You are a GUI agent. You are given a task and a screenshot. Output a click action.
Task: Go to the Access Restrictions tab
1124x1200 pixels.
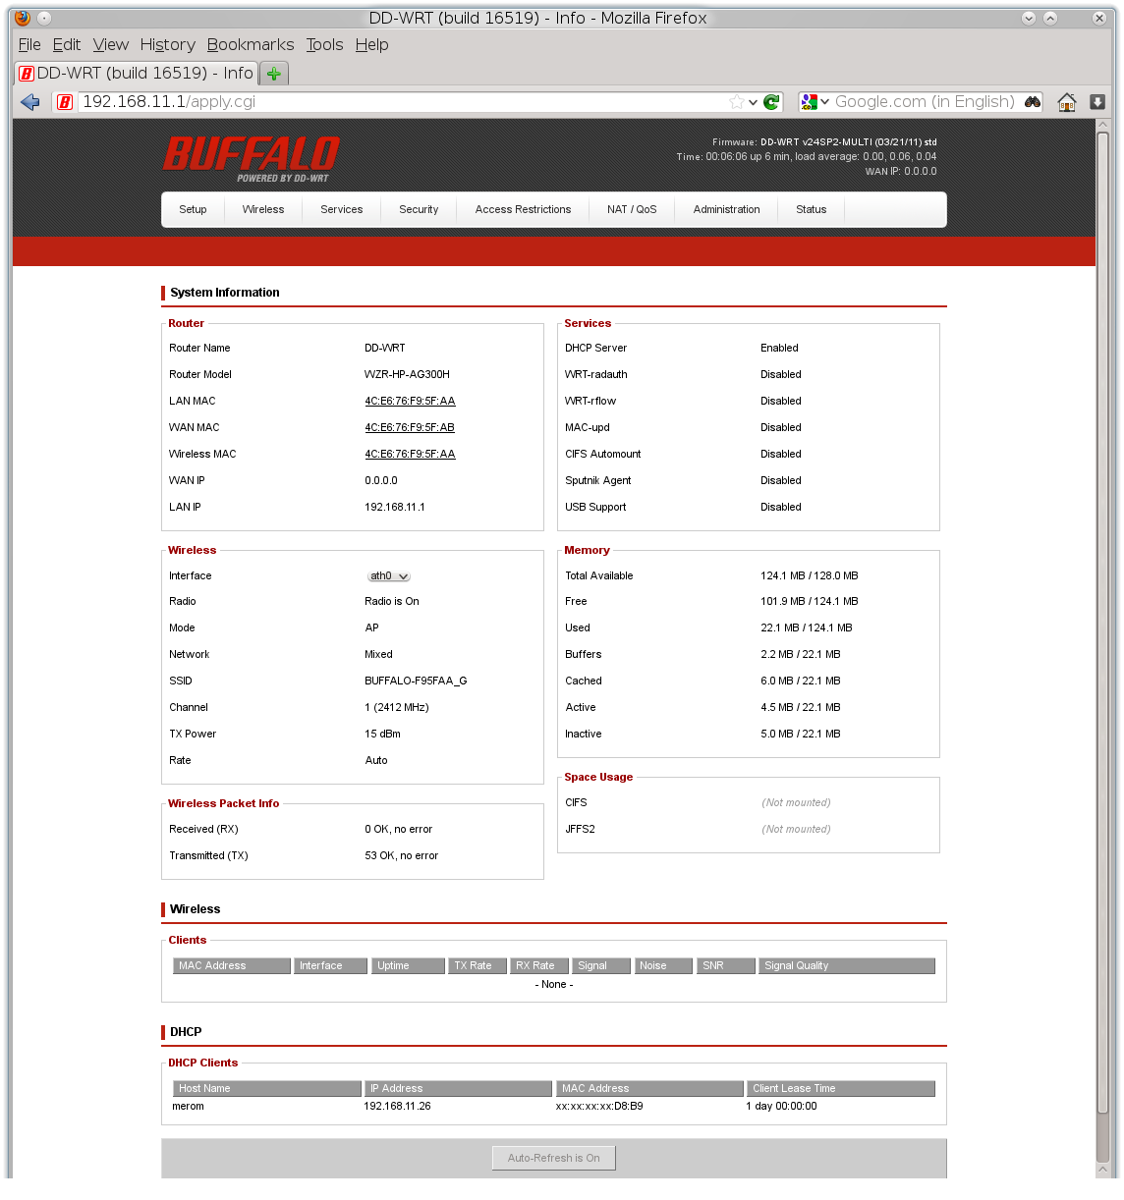click(x=523, y=210)
